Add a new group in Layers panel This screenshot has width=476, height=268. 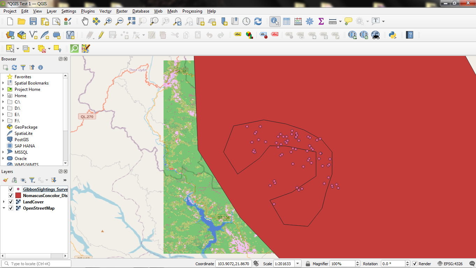[14, 180]
